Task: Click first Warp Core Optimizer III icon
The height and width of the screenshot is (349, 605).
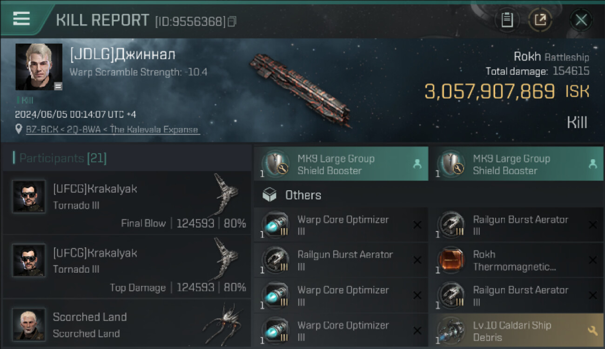Action: (275, 225)
